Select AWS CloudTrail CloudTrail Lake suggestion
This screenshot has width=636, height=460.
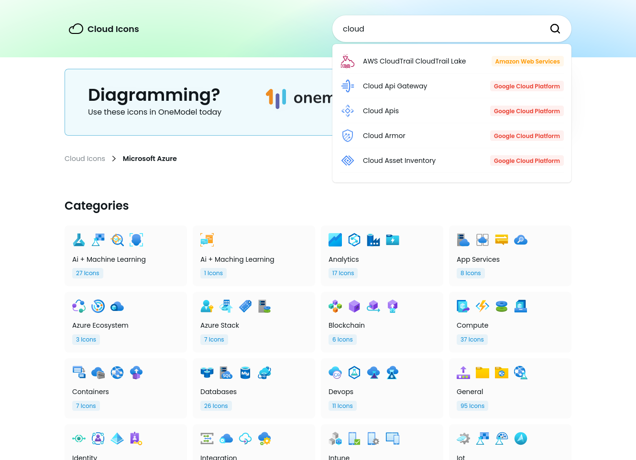(452, 61)
